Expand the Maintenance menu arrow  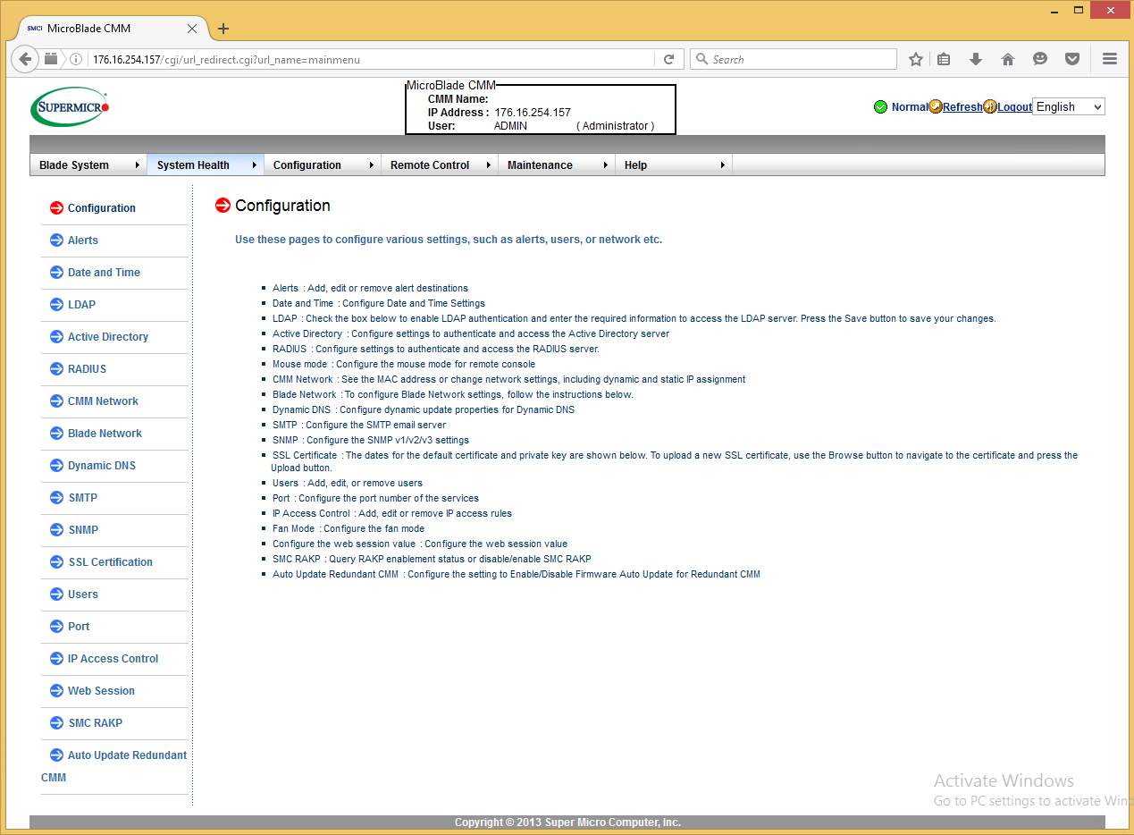605,164
